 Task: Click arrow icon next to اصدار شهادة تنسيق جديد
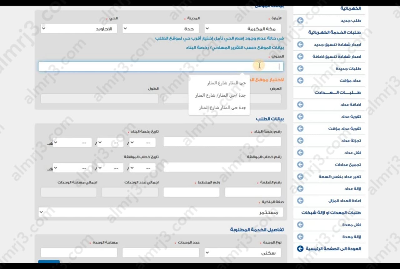(x=300, y=44)
